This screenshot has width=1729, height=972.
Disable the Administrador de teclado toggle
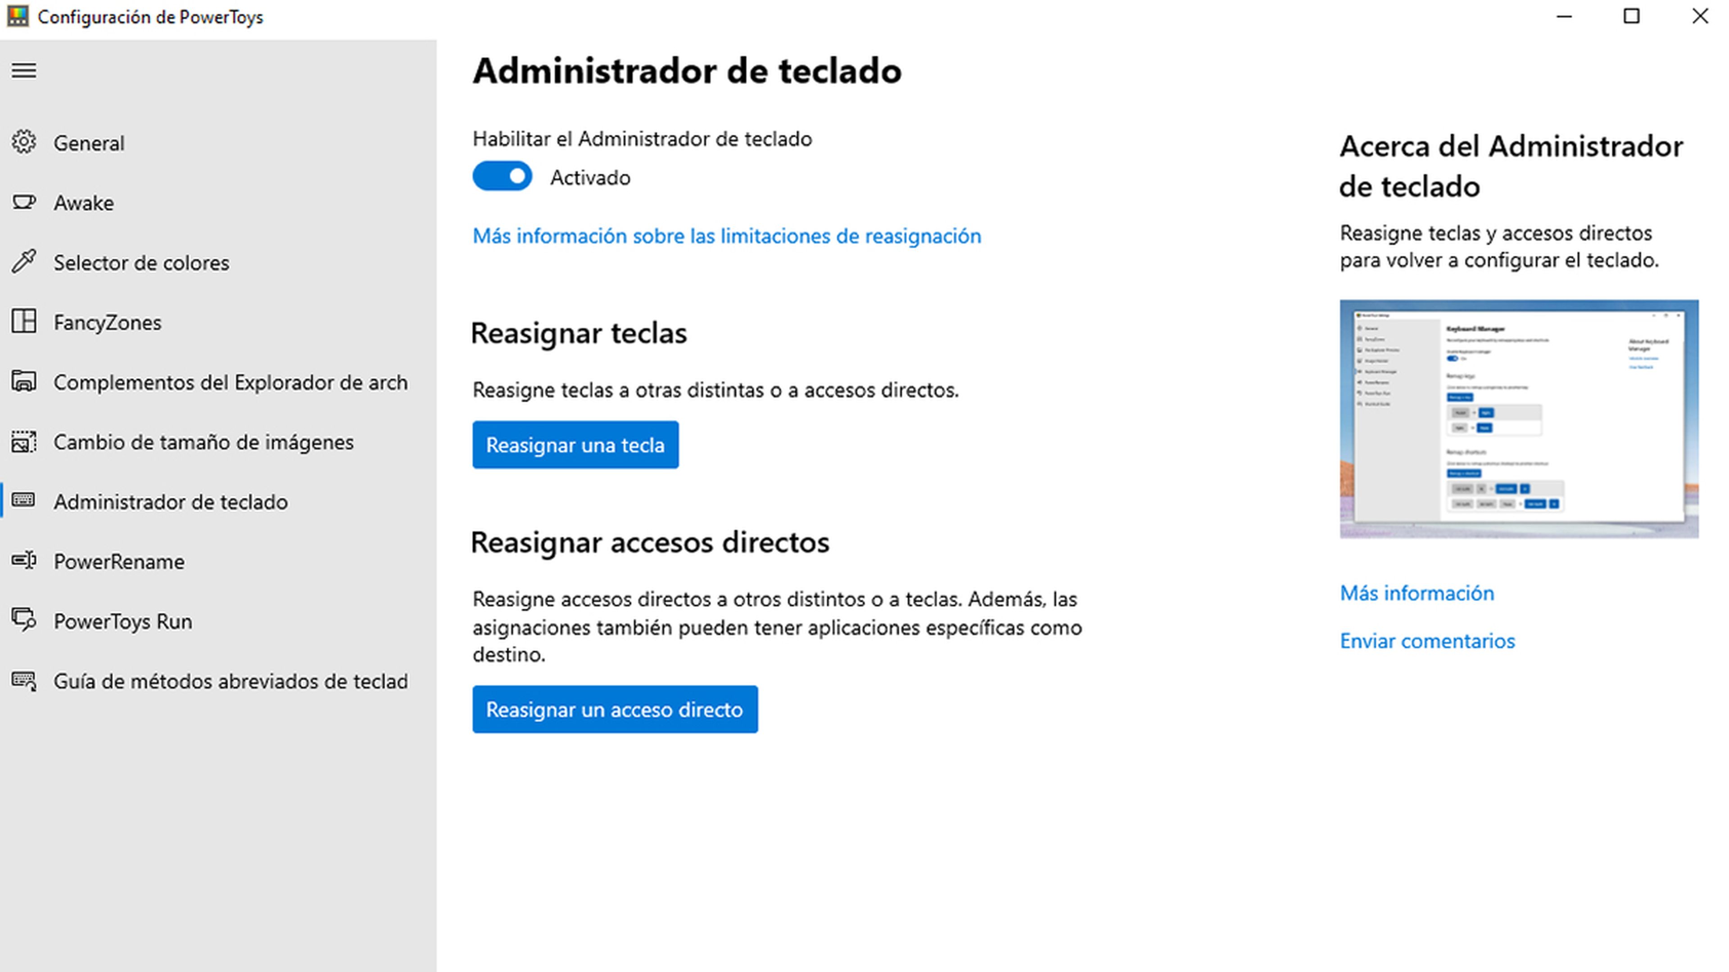(502, 176)
